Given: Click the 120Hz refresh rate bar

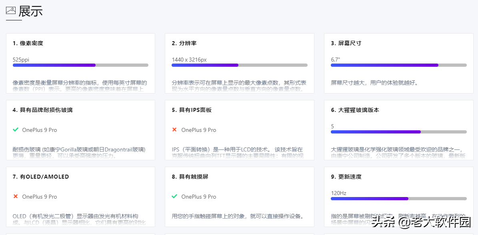Looking at the screenshot, I should click(x=398, y=199).
